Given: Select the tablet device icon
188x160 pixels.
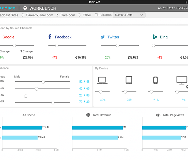Looking at the screenshot, I should (x=129, y=80).
